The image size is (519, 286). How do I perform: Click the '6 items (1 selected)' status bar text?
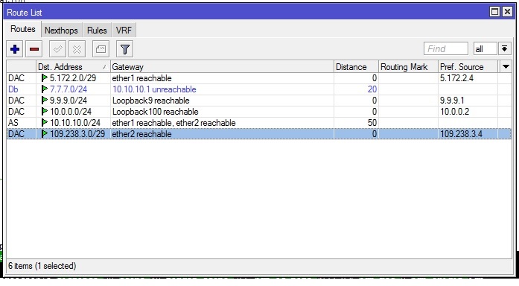coord(42,266)
